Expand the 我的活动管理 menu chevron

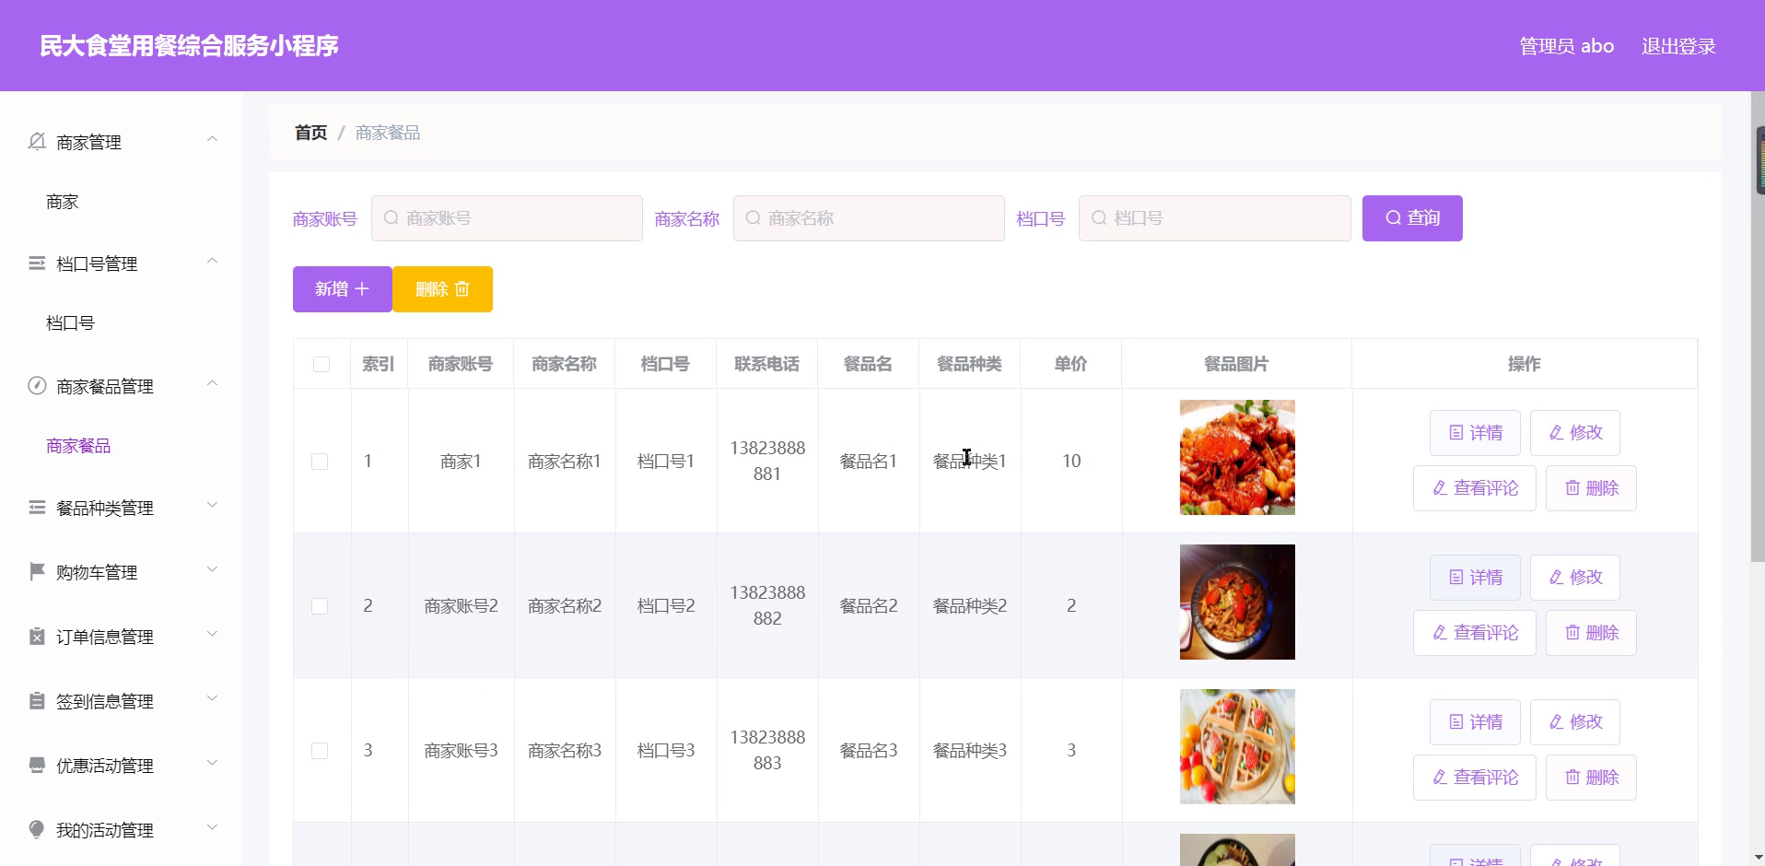212,827
